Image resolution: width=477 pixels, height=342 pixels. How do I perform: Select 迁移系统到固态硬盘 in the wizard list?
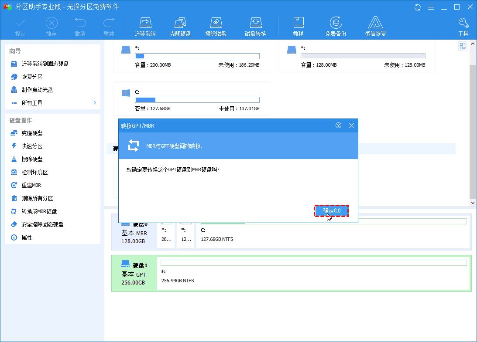pyautogui.click(x=45, y=64)
